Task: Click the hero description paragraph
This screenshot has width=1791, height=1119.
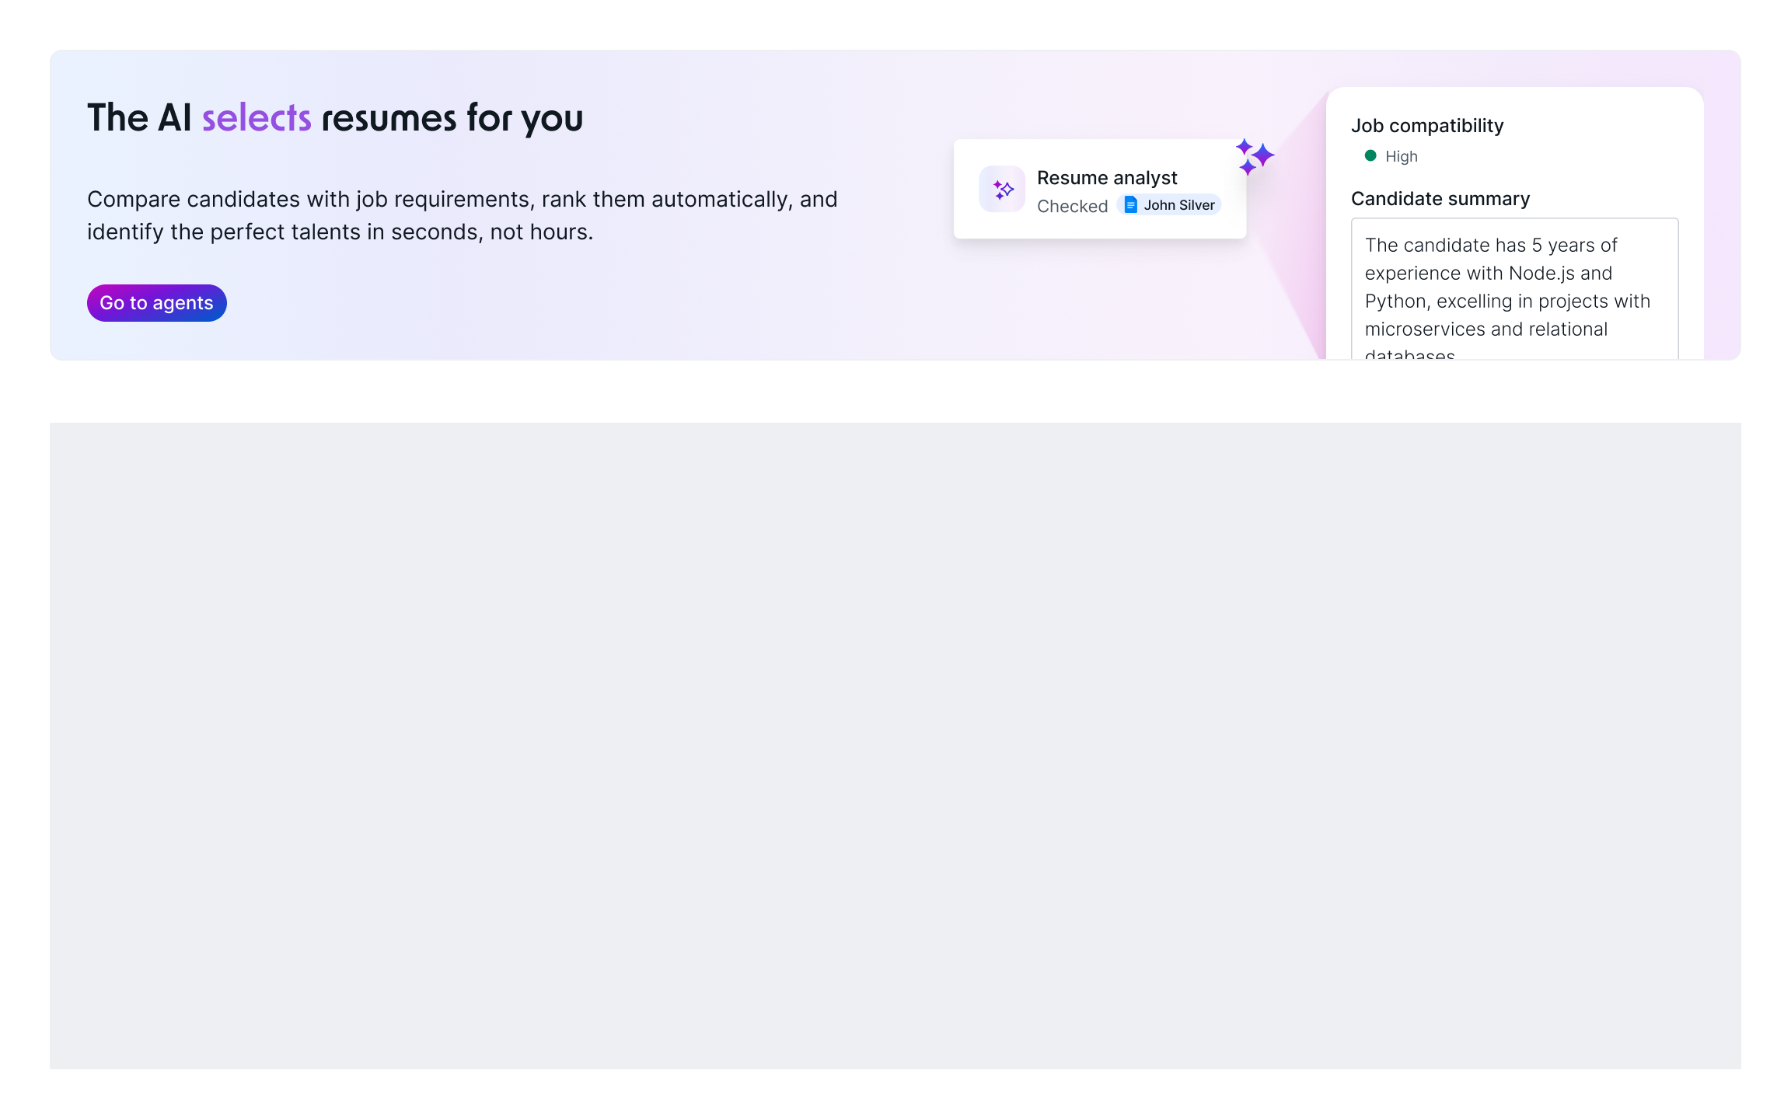Action: coord(462,214)
